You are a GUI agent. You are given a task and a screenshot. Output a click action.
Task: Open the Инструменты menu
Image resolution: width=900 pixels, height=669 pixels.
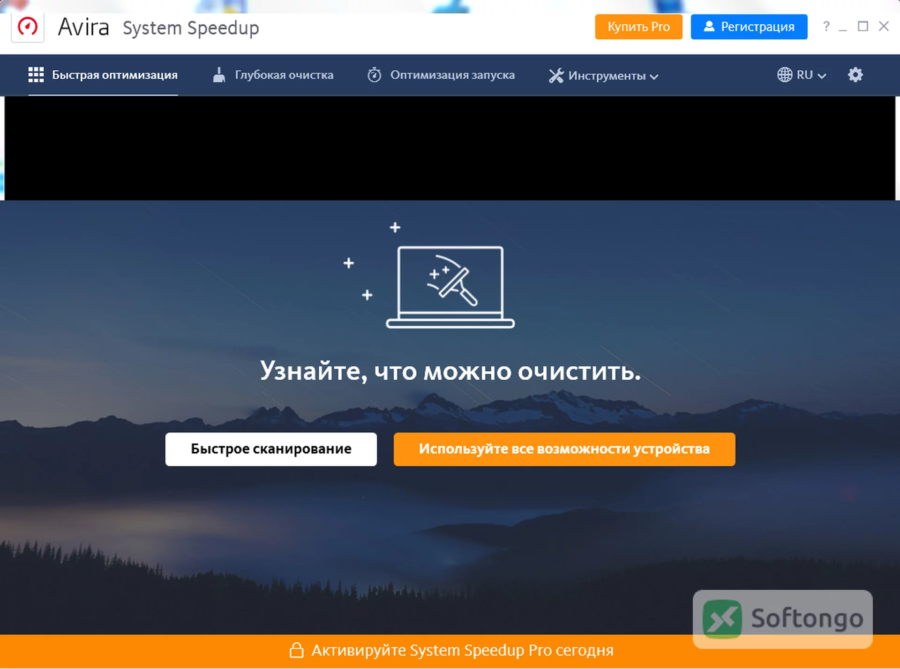tap(604, 75)
